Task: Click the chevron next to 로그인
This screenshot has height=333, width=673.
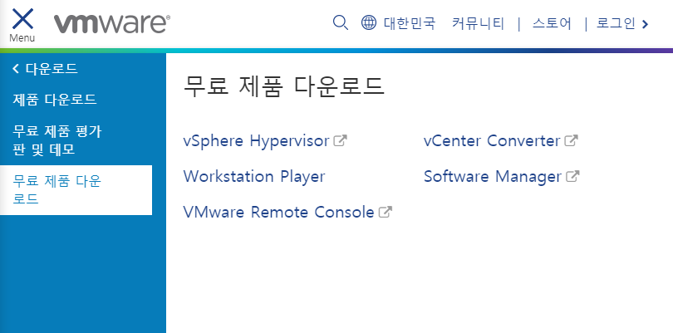Action: (645, 24)
